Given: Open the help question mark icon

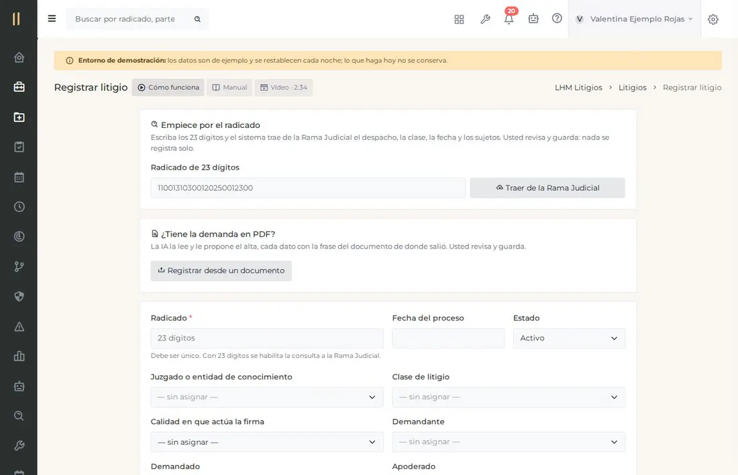Looking at the screenshot, I should pyautogui.click(x=557, y=18).
